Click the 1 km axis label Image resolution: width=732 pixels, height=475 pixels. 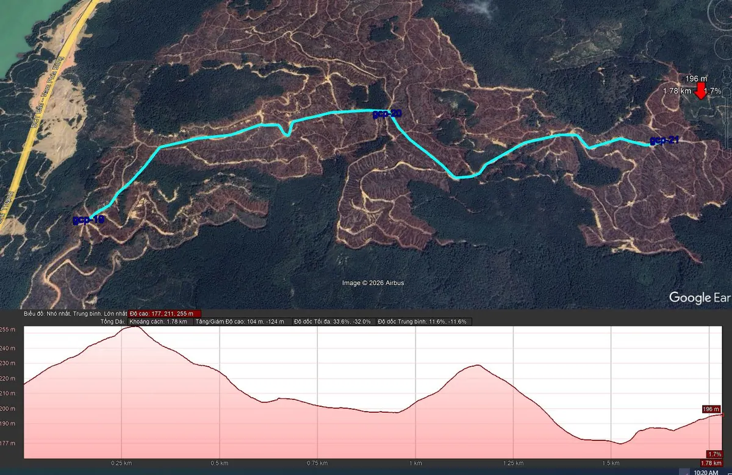pos(416,463)
